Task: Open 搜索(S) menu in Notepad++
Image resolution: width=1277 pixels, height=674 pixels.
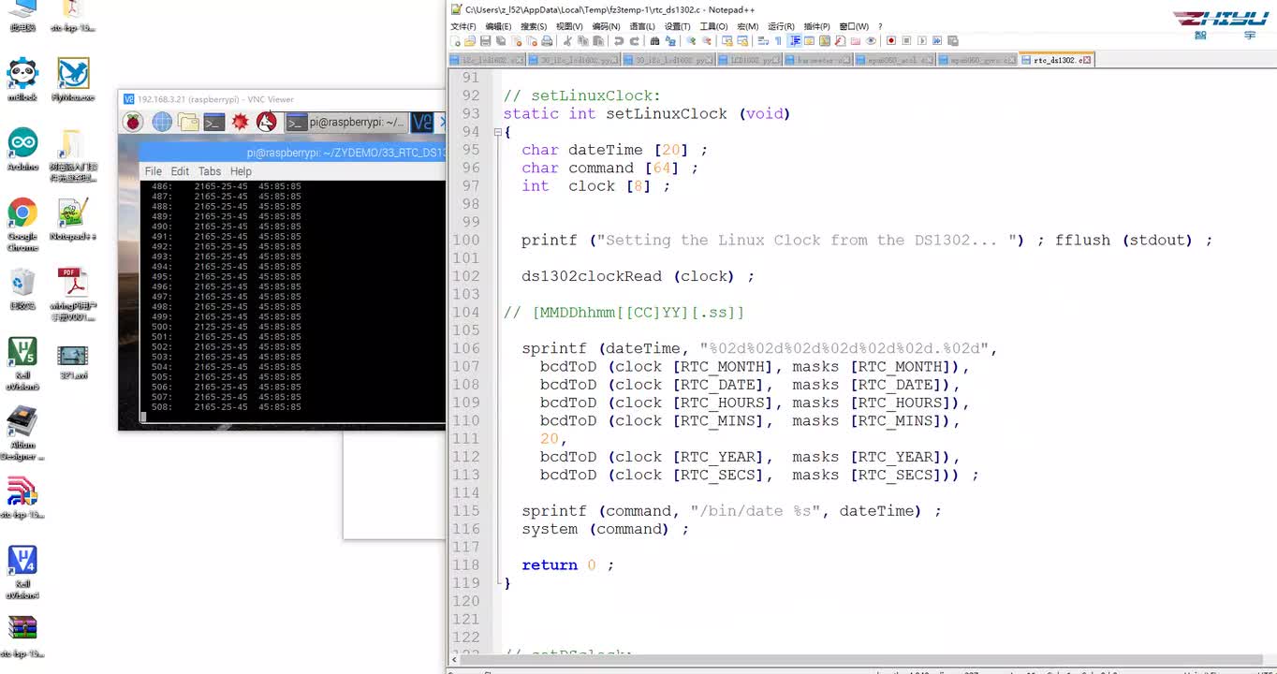Action: pos(534,26)
